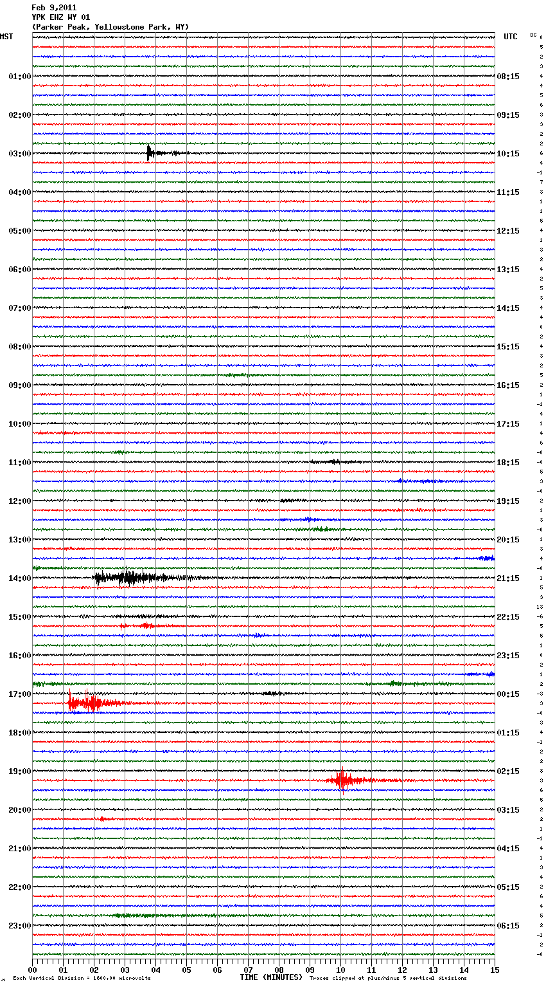Select the 04:00 MST time label

click(20, 192)
